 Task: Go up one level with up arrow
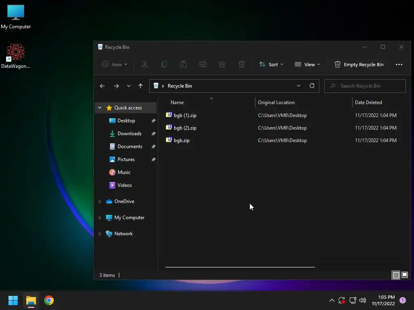pyautogui.click(x=140, y=86)
